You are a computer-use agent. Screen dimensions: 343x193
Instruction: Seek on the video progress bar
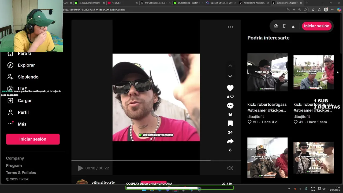156,161
